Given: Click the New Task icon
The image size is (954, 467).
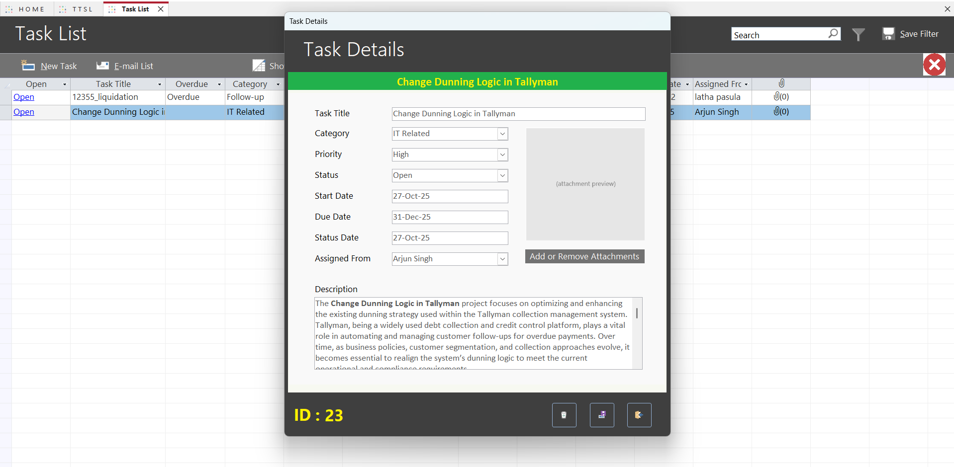Looking at the screenshot, I should pos(27,65).
